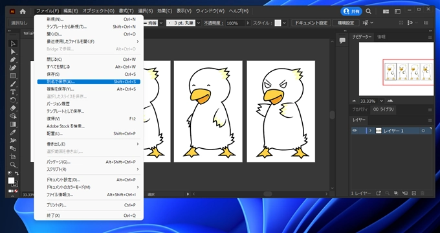This screenshot has height=233, width=440.
Task: Select the Type tool
Action: 13,92
